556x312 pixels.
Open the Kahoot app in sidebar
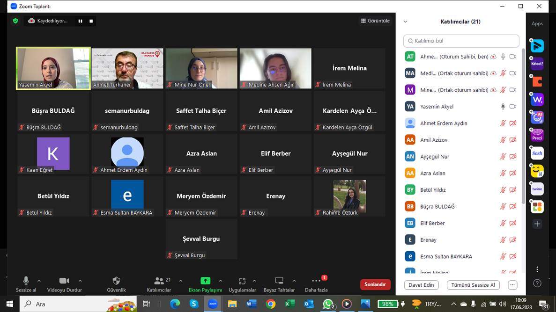(x=537, y=63)
